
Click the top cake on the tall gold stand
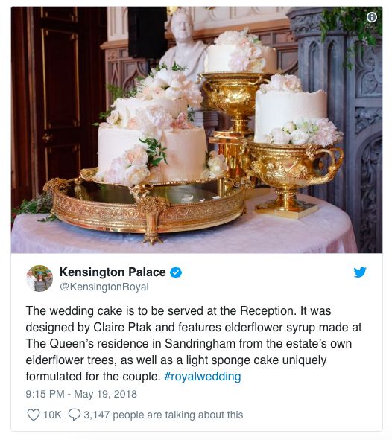point(241,54)
